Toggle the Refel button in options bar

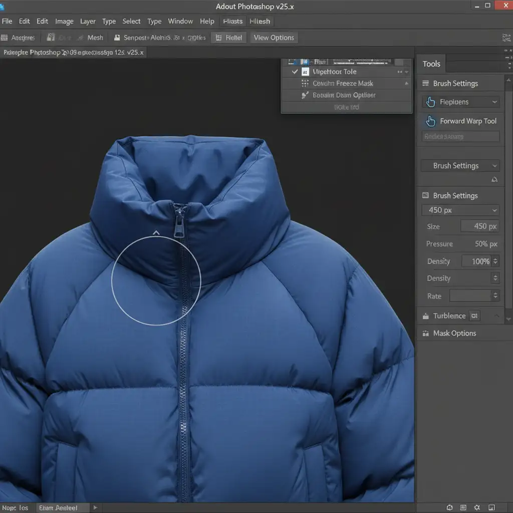(228, 38)
